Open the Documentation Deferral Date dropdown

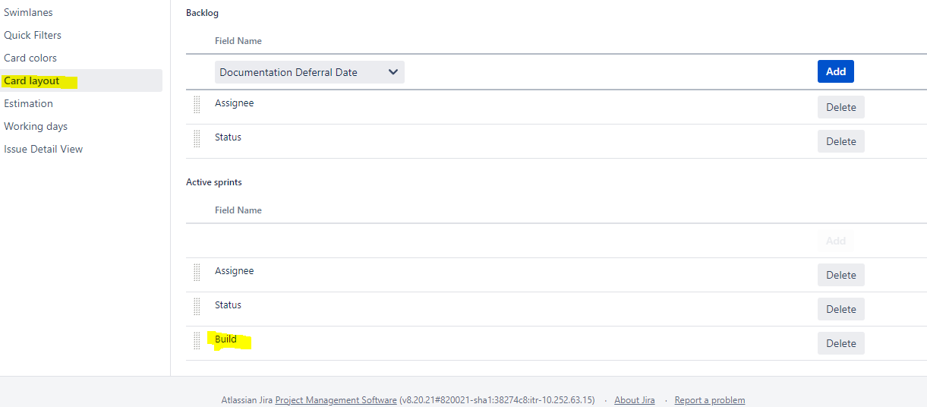tap(310, 72)
